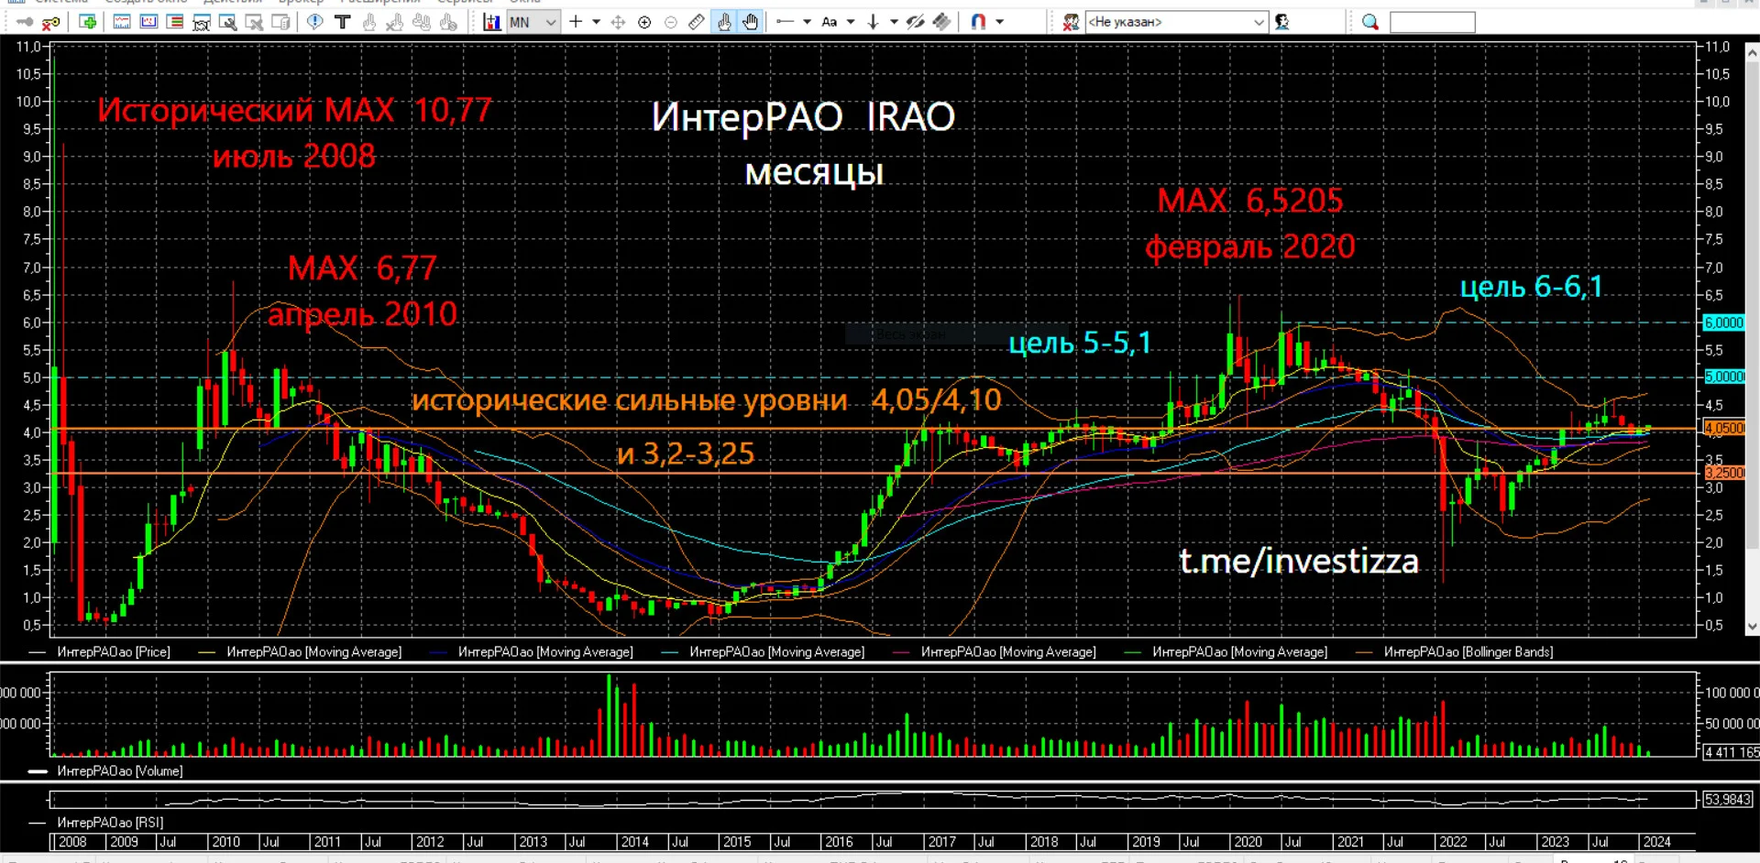This screenshot has height=863, width=1760.
Task: Click the ИнтерРАОао [Bollinger Bands] legend entry
Action: click(x=1468, y=652)
